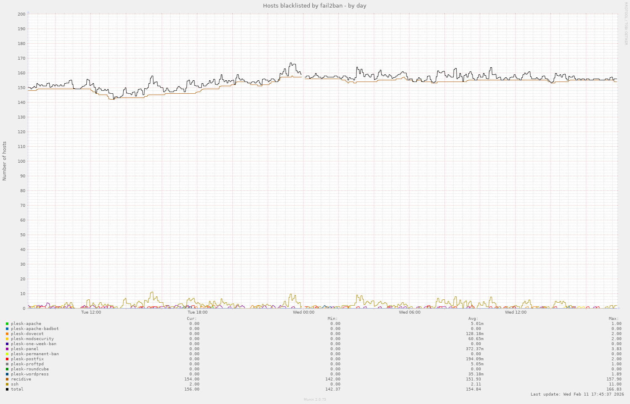Viewport: 630px width, 404px height.
Task: Click the Tue 18:00 time axis label
Action: click(197, 312)
